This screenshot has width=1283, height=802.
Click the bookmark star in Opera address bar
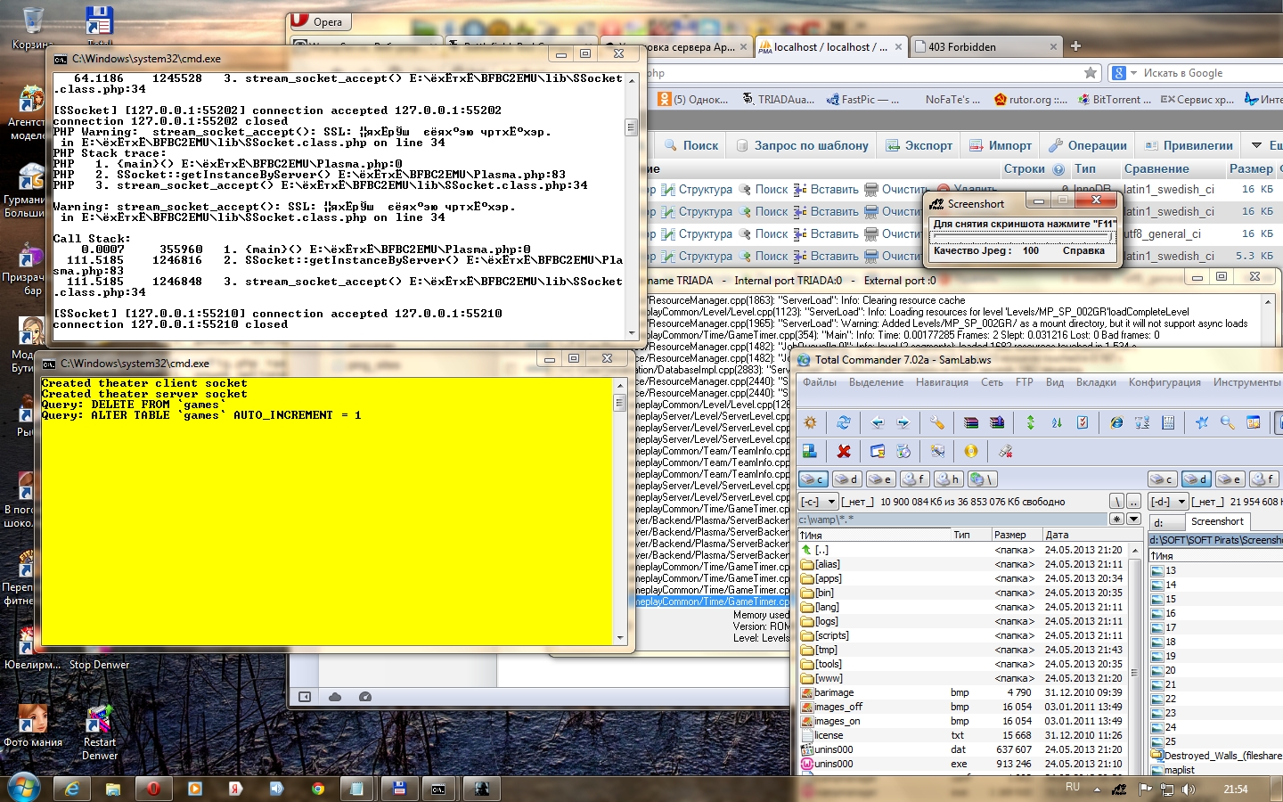click(x=1091, y=73)
